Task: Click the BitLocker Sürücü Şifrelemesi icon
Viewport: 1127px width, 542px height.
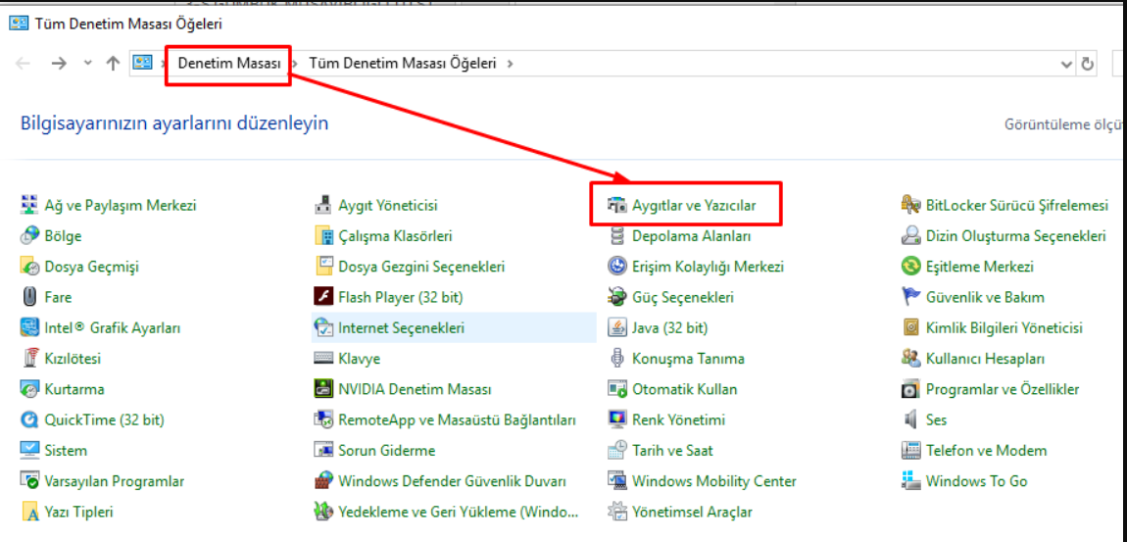Action: [911, 206]
